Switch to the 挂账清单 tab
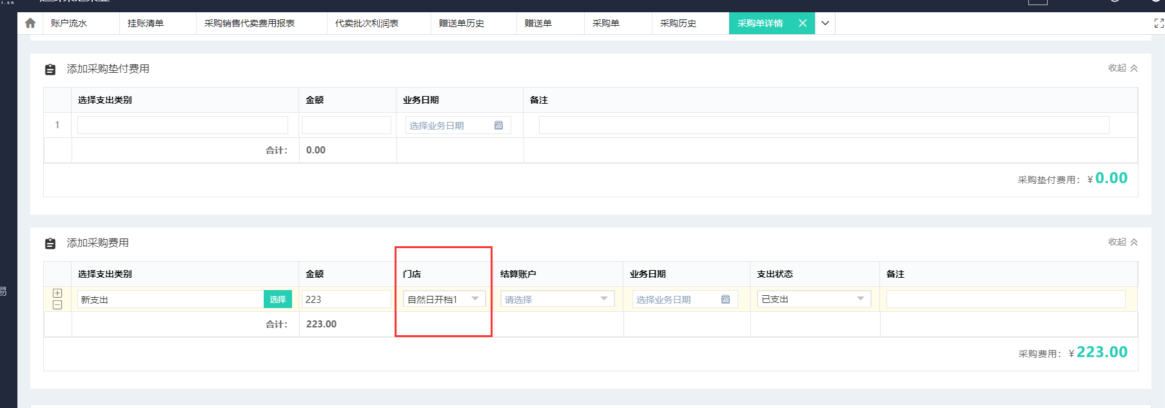Screen dimensions: 1165x408 tap(146, 23)
